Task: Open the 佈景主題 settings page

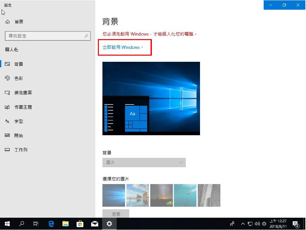Action: coord(23,107)
